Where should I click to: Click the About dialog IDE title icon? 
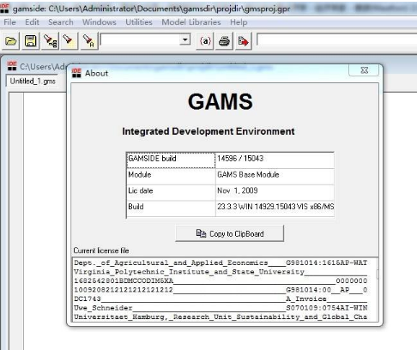point(76,73)
